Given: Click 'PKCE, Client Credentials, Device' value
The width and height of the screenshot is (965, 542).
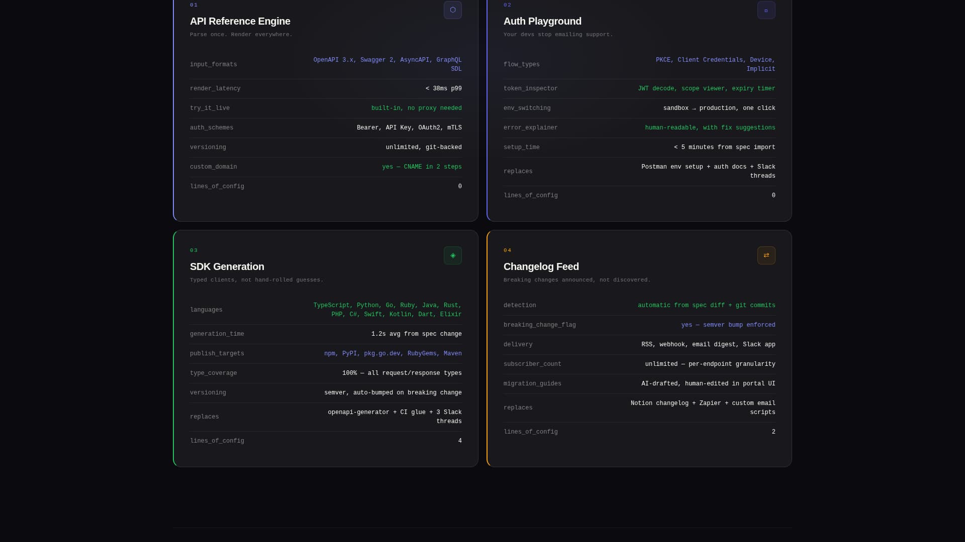Looking at the screenshot, I should point(715,65).
